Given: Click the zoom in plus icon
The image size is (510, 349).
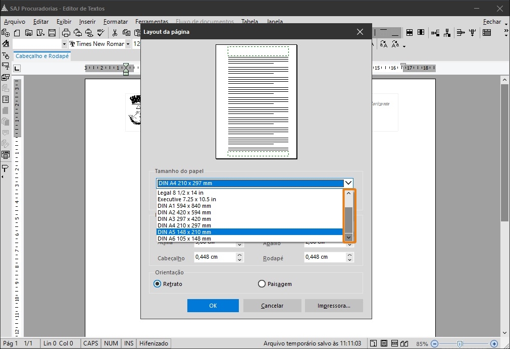Looking at the screenshot, I should click(494, 343).
